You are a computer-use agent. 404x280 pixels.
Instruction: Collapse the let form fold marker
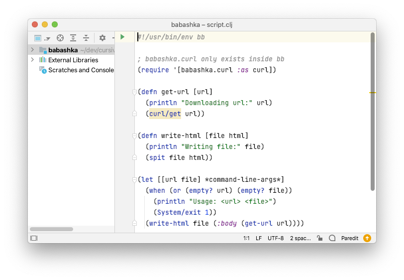(134, 180)
